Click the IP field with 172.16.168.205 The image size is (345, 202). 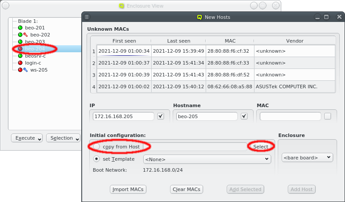coord(123,116)
